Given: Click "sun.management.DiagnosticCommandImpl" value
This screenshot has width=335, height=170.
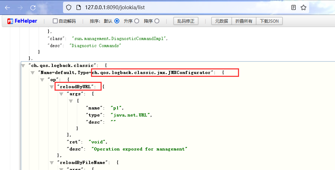Looking at the screenshot, I should pyautogui.click(x=119, y=39).
